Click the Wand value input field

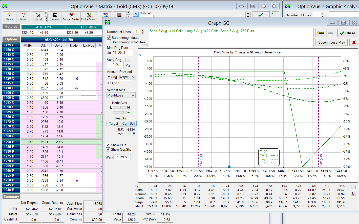coord(123,157)
